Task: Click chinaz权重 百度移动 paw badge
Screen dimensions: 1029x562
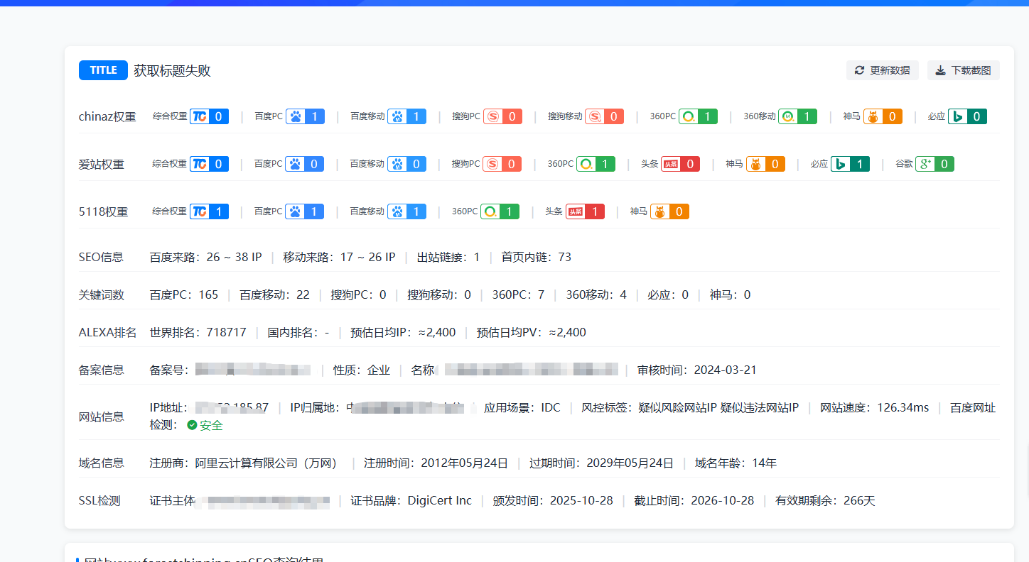Action: (x=406, y=116)
